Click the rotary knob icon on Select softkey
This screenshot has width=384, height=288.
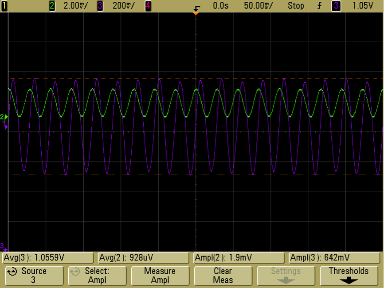pos(75,272)
